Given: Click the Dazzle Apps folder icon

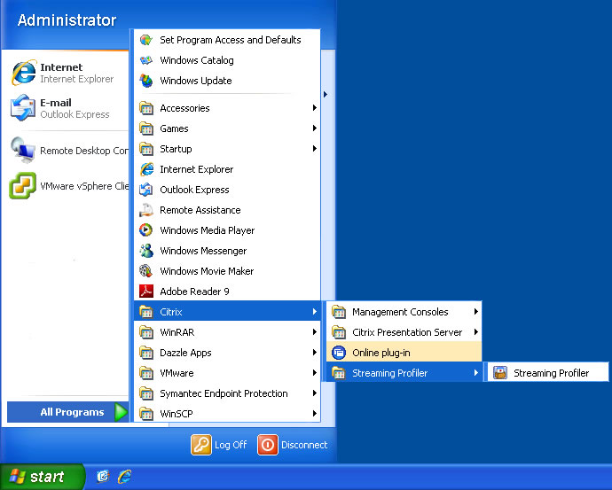Looking at the screenshot, I should point(146,353).
